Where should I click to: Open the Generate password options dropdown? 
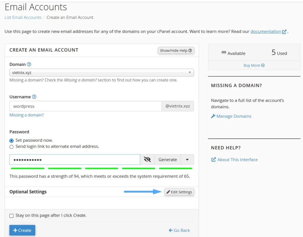click(x=187, y=159)
